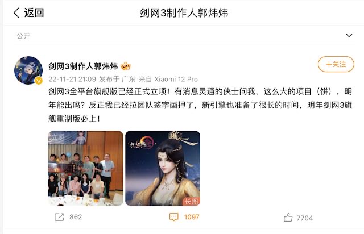Tap the crown membership badge
The image size is (364, 234).
click(126, 66)
